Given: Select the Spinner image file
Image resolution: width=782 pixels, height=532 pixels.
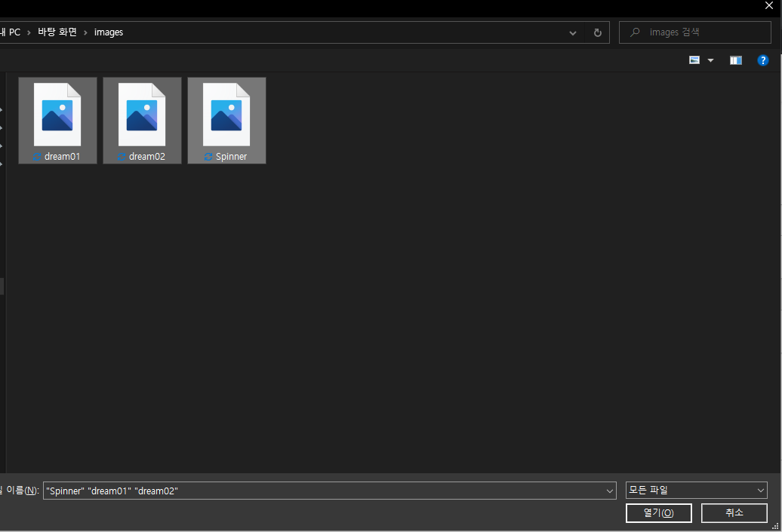Looking at the screenshot, I should pos(226,120).
